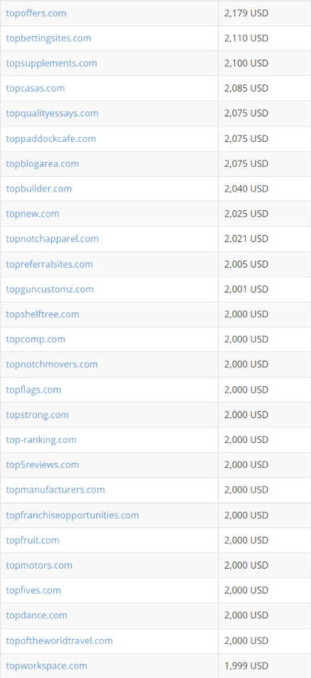This screenshot has width=311, height=678.
Task: Visit the topnotchapparel.com listing
Action: pyautogui.click(x=52, y=239)
